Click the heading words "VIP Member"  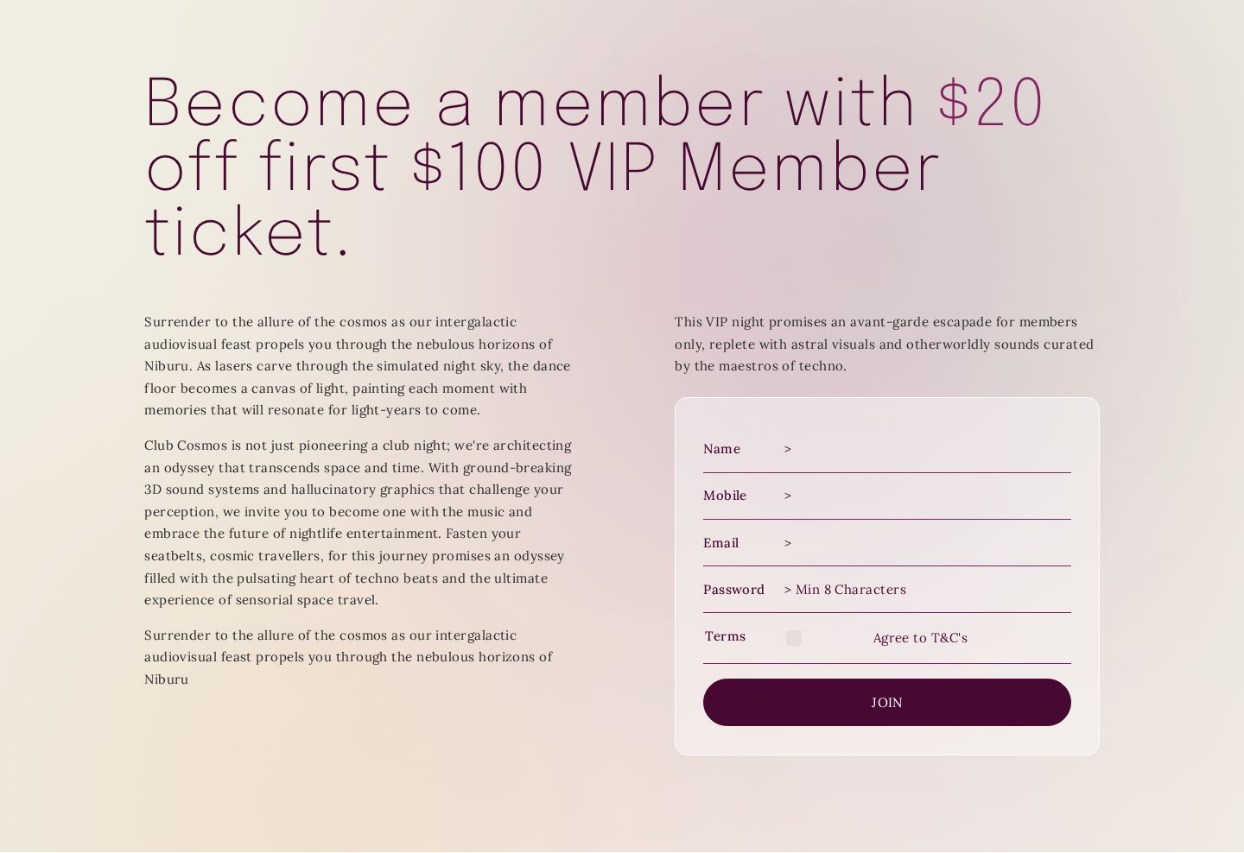click(x=754, y=167)
